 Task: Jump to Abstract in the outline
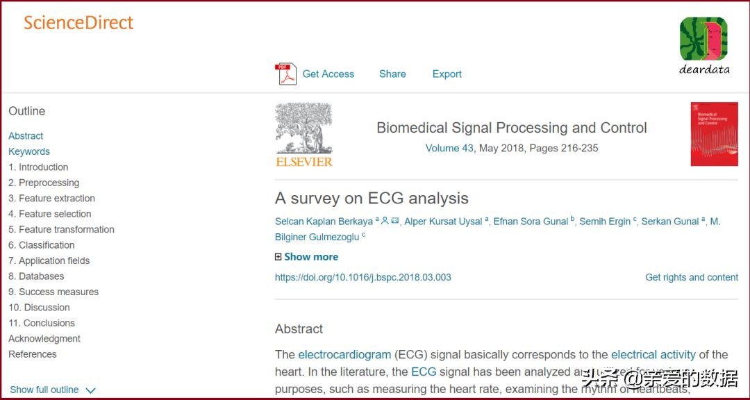click(x=26, y=136)
